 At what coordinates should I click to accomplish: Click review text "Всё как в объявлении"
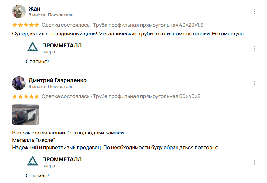pos(68,133)
